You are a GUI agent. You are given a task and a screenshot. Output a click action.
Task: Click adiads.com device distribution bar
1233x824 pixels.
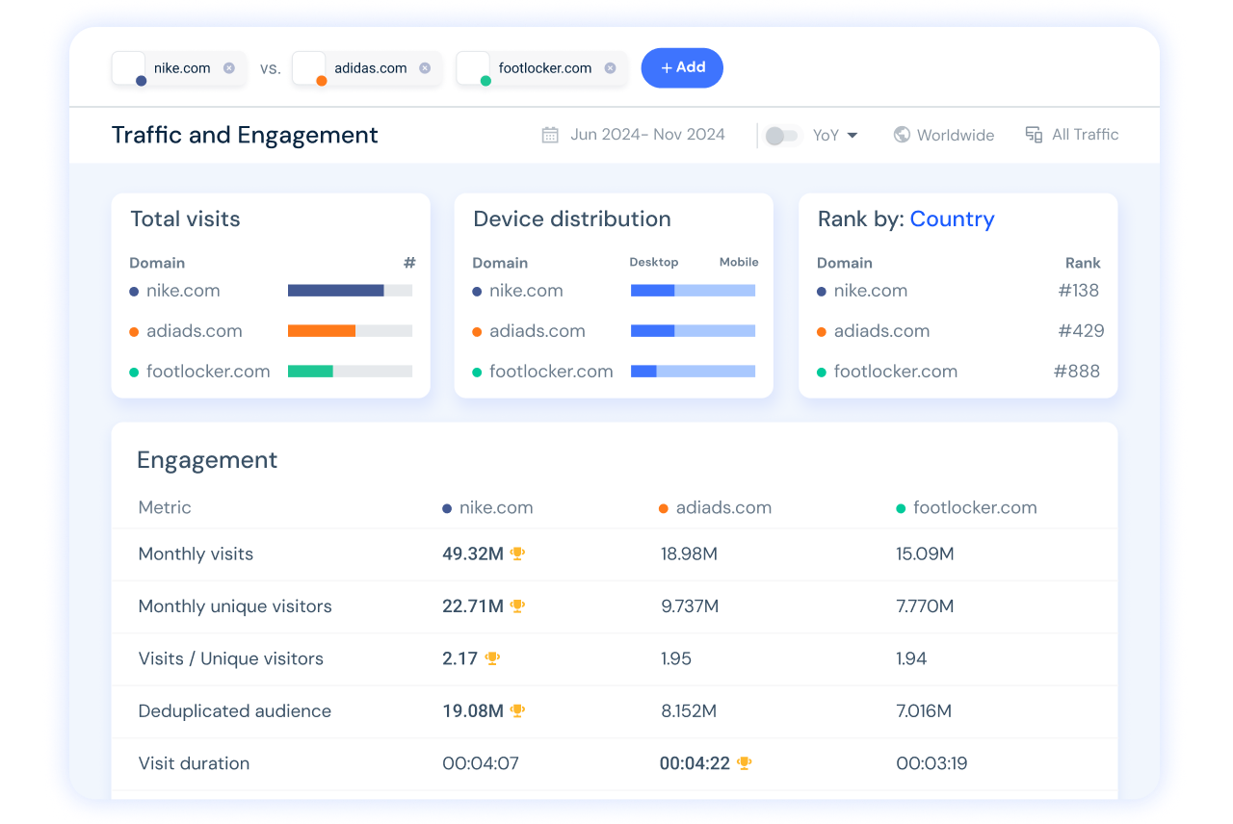pyautogui.click(x=693, y=331)
